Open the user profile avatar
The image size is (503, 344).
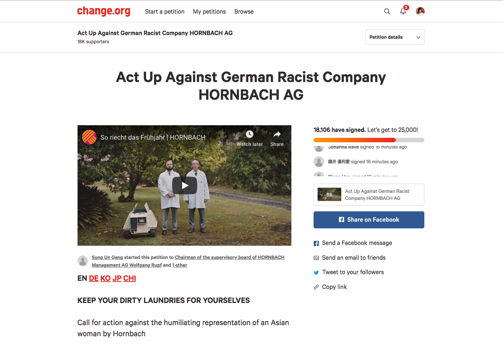420,11
